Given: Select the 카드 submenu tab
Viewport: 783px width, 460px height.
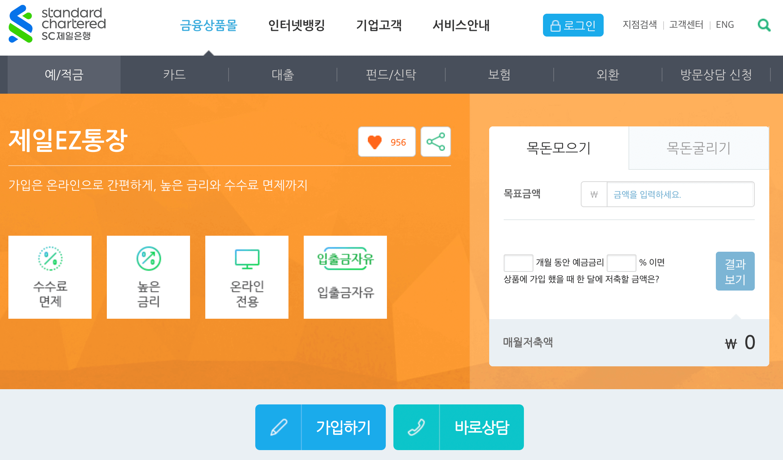Looking at the screenshot, I should click(174, 75).
